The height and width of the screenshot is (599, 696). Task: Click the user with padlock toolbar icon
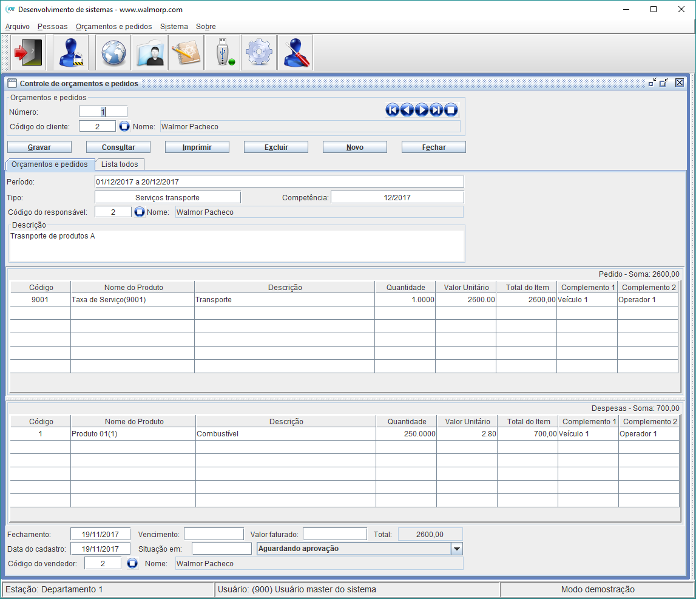click(x=70, y=53)
